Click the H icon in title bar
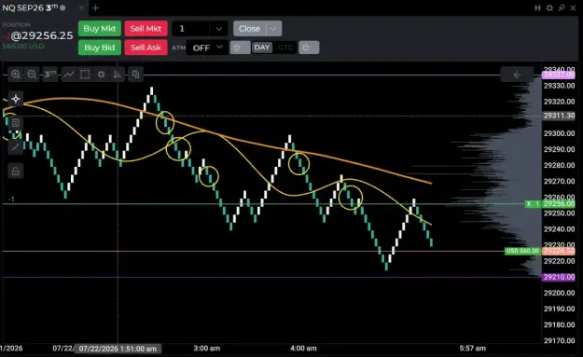This screenshot has width=583, height=357. 537,7
